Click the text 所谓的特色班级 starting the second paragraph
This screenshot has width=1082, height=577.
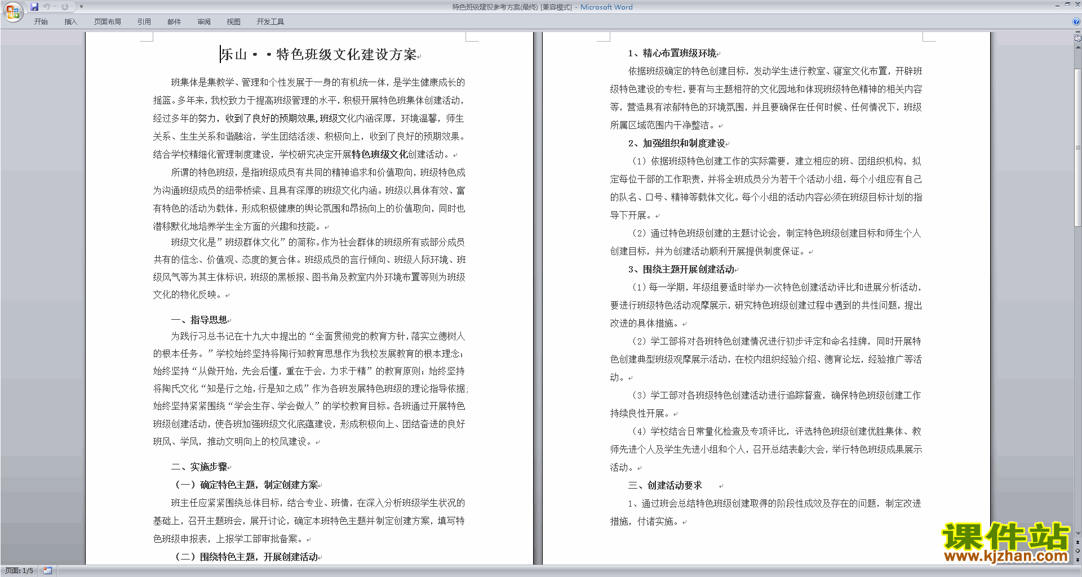pos(202,172)
